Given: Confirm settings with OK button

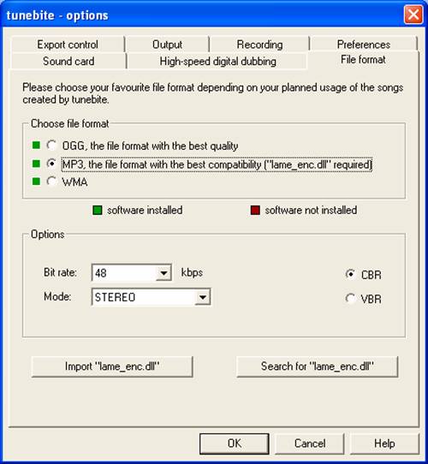Looking at the screenshot, I should click(x=235, y=443).
